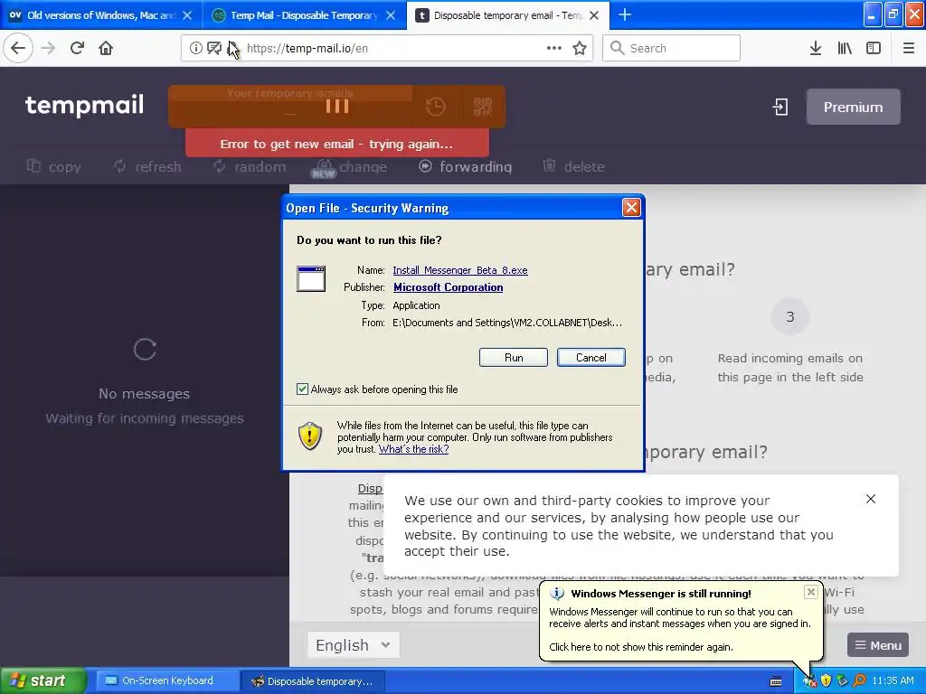Open Install_Messenger_Beta_8.exe file name link
Image resolution: width=926 pixels, height=694 pixels.
[x=460, y=270]
